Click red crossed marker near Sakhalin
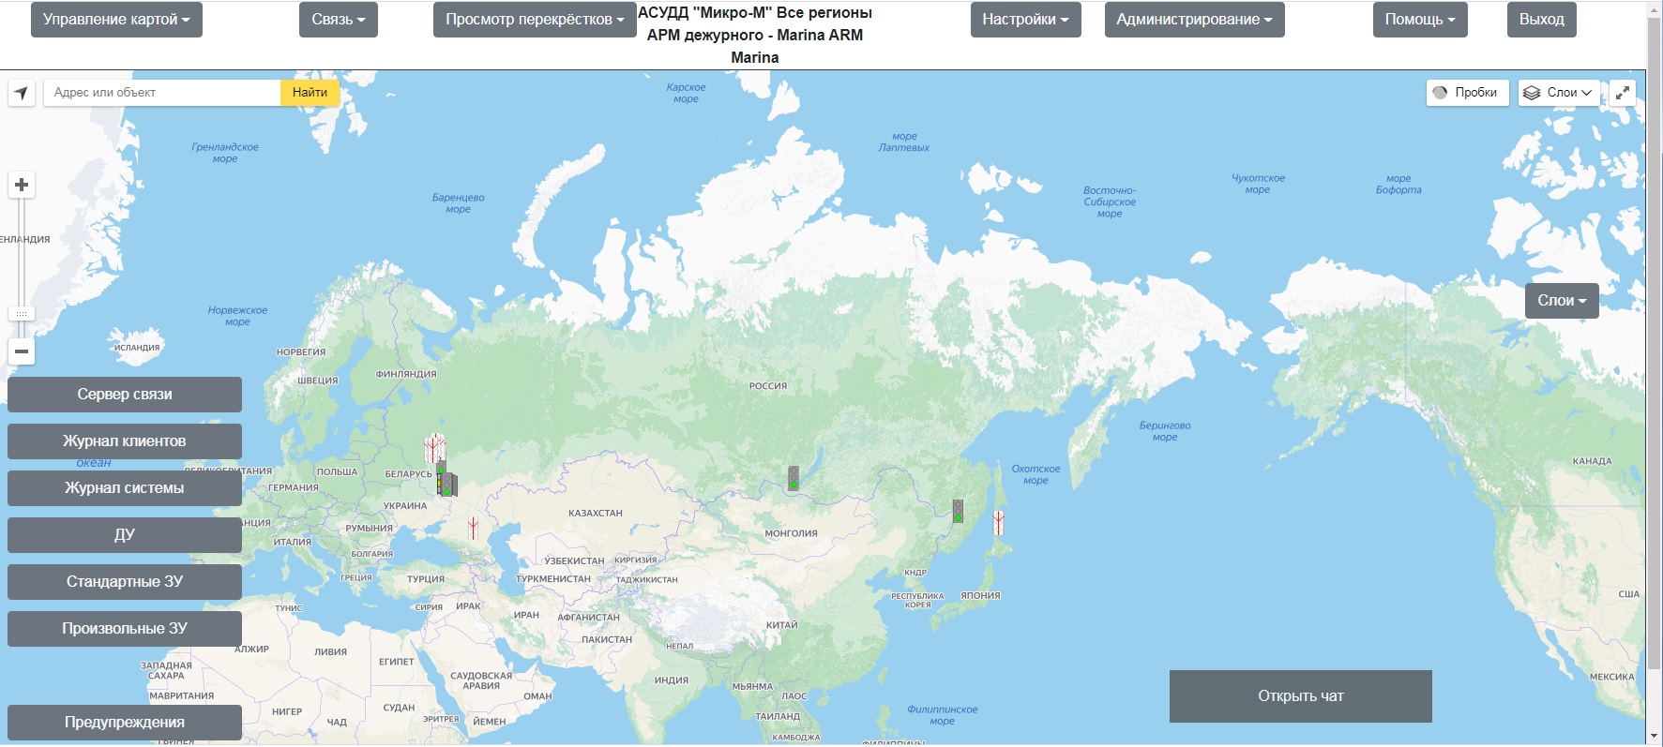1663x747 pixels. [x=999, y=522]
